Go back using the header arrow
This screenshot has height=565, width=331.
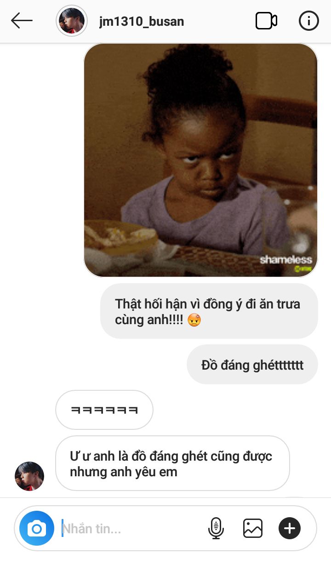(22, 21)
